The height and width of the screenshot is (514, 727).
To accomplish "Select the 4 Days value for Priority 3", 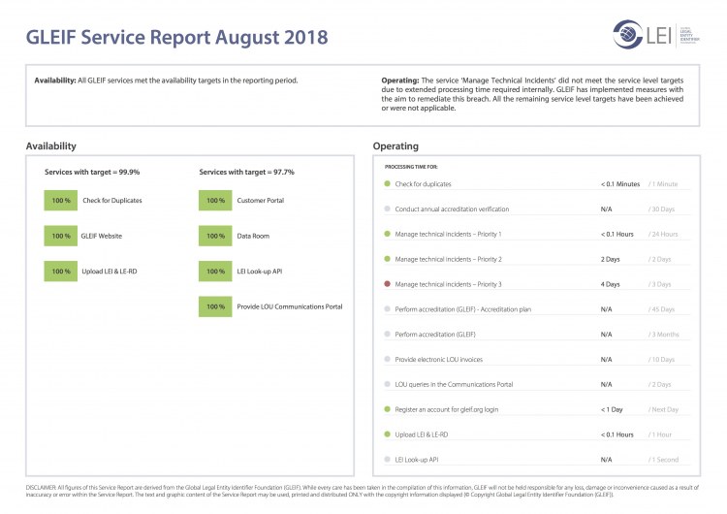I will pyautogui.click(x=610, y=284).
